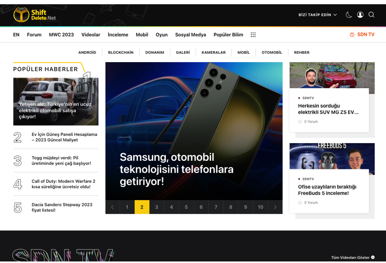Expand the Bizi Takip Edin dropdown
Viewport: 386px width, 263px height.
(x=317, y=15)
